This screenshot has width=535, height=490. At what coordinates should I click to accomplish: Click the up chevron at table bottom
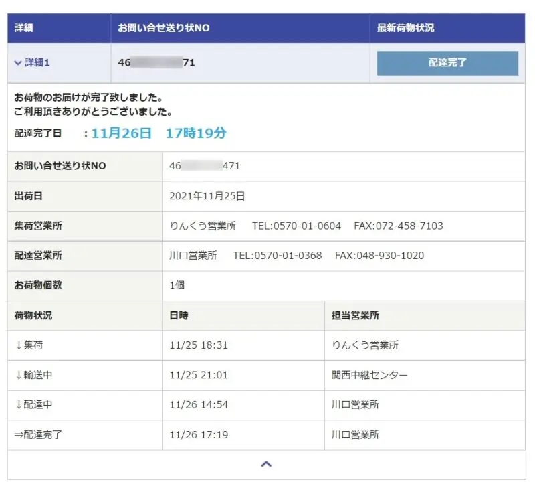266,464
